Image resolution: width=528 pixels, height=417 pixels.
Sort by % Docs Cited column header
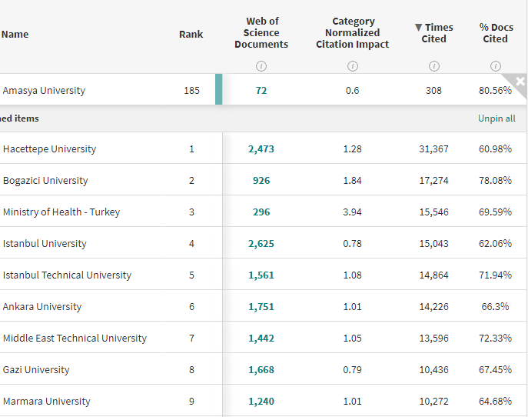pyautogui.click(x=495, y=33)
